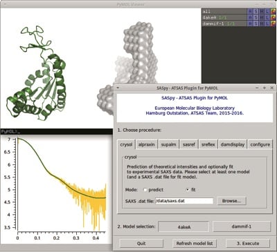This screenshot has width=277, height=252.
Task: Open the Color (C) menu for 'all'
Action: pos(273,11)
